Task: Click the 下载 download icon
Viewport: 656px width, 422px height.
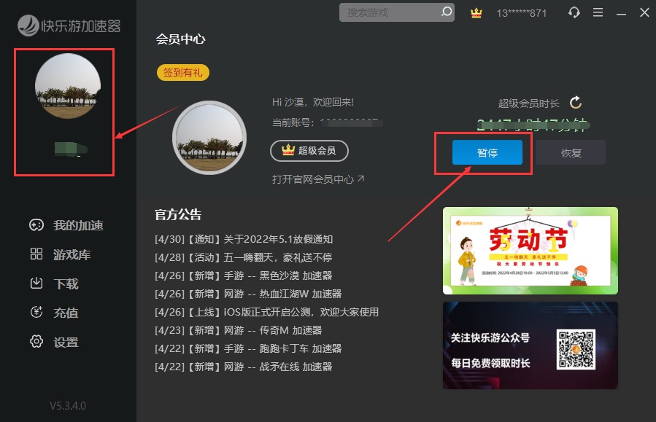Action: [36, 284]
